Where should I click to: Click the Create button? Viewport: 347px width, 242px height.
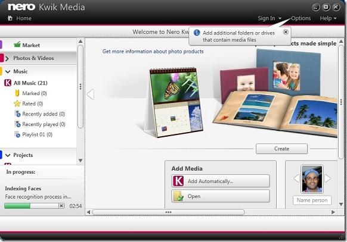[281, 149]
